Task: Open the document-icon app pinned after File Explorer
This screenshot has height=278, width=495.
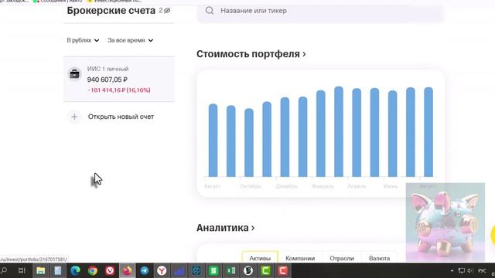Action: click(58, 270)
